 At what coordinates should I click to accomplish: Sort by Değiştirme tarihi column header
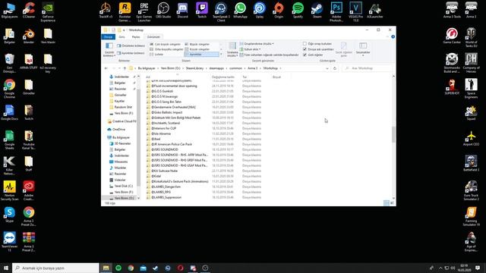point(223,77)
